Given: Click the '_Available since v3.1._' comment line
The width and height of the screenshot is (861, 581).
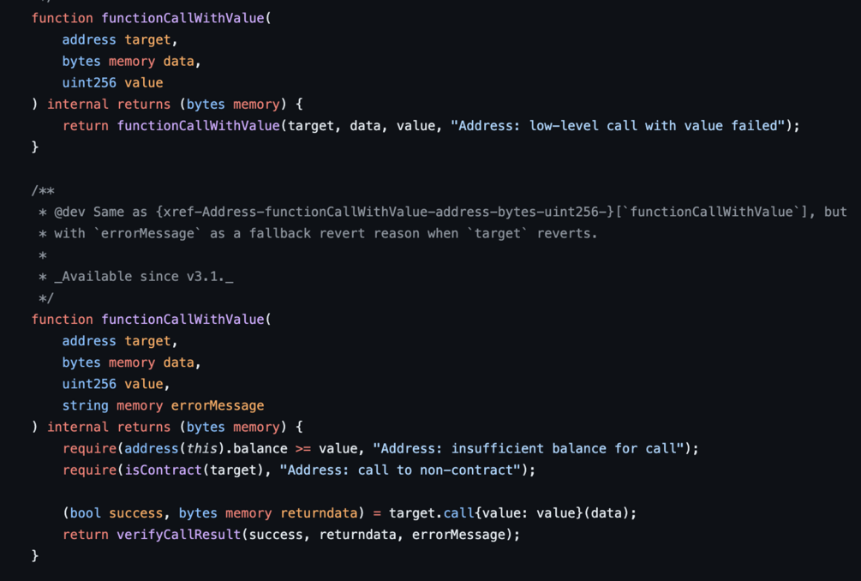Looking at the screenshot, I should coord(143,276).
